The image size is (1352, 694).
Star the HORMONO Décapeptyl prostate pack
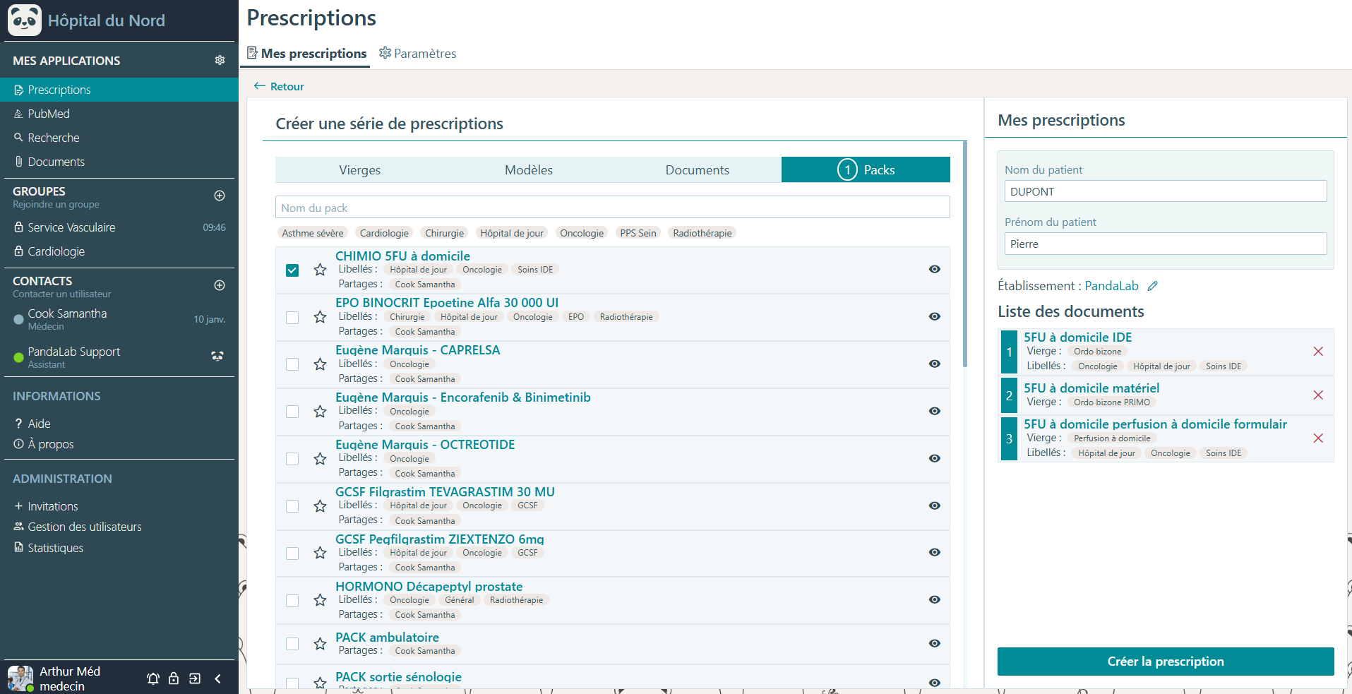point(320,600)
